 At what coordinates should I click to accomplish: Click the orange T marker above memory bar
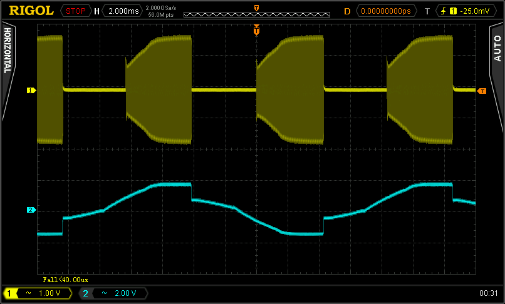(256, 8)
